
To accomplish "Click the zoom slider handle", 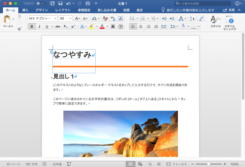I will pyautogui.click(x=208, y=164).
